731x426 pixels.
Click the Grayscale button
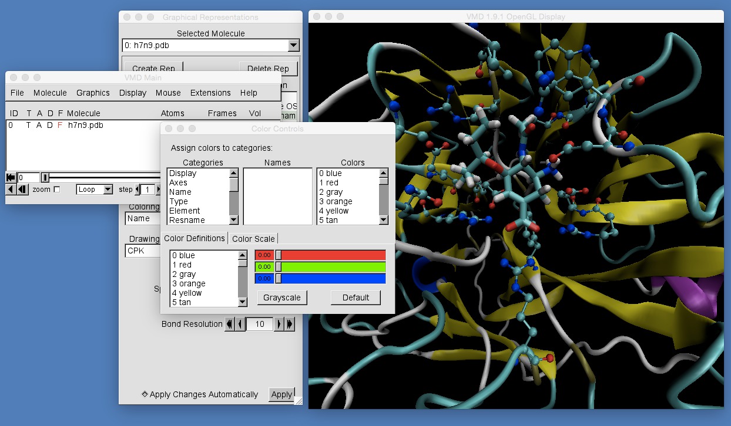point(282,297)
